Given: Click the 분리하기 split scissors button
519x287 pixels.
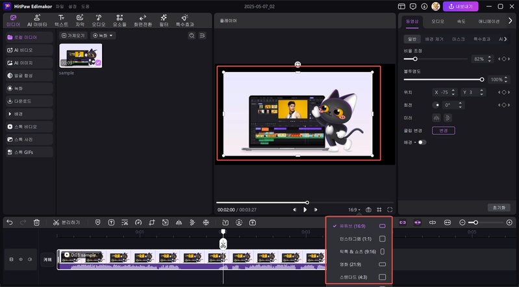Looking at the screenshot, I should [x=66, y=223].
